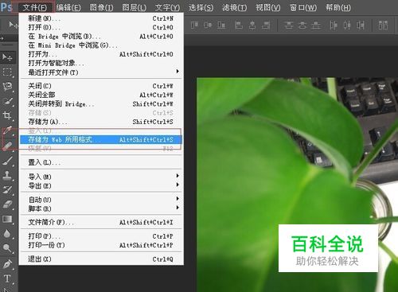This screenshot has width=398, height=292.
Task: Select the Horizontal Type tool
Action: pos(7,278)
